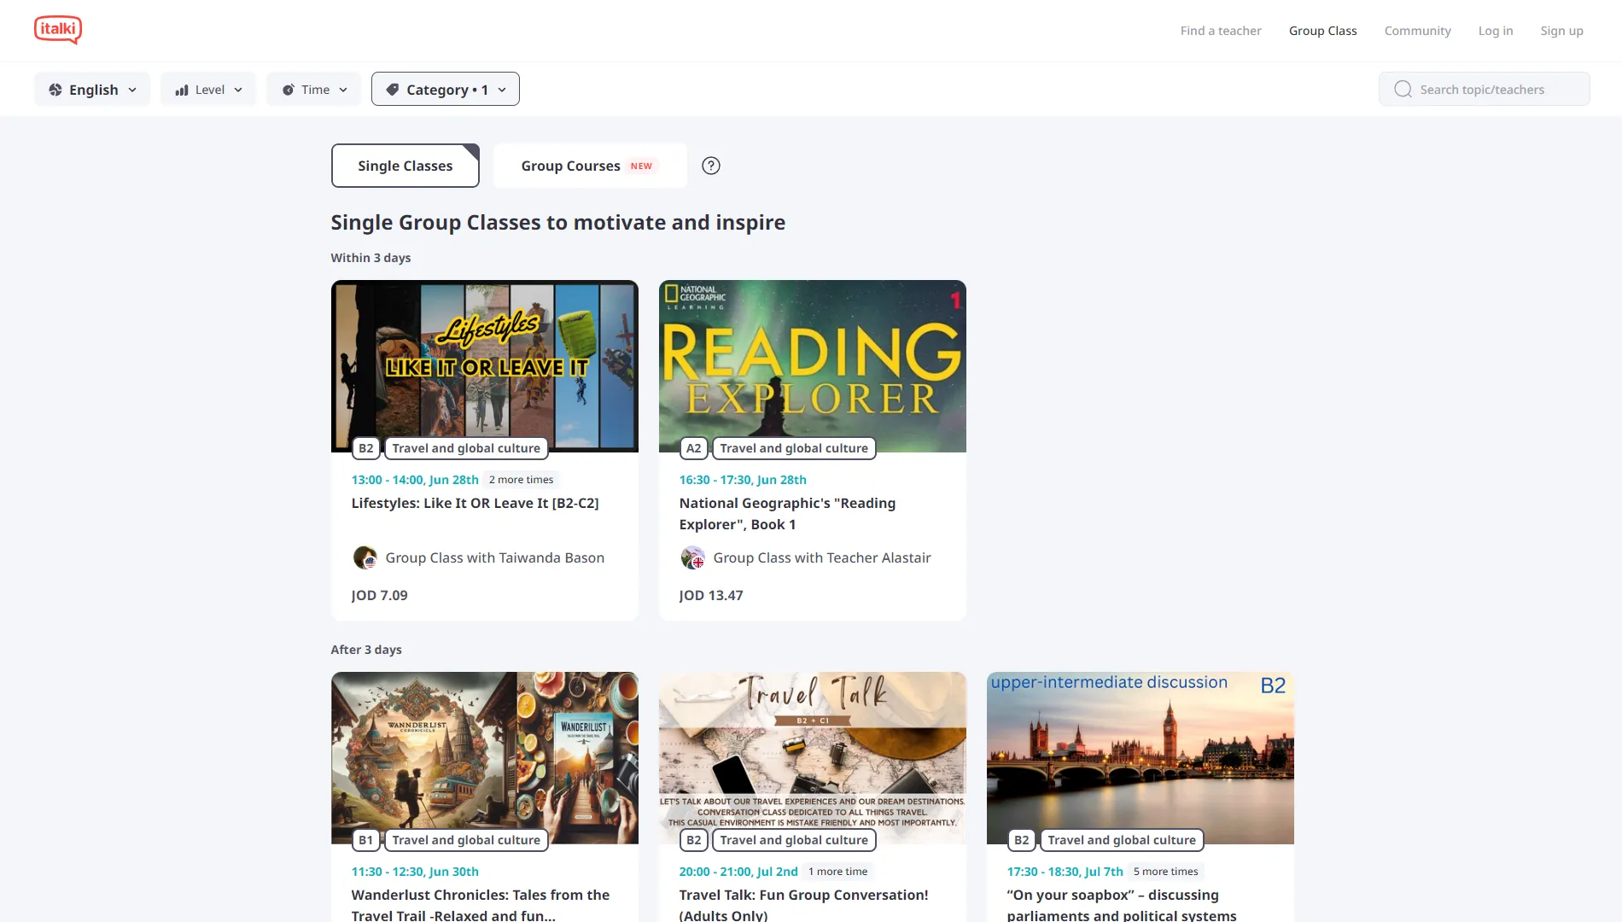Click the B2 level badge on Lifestyles card

coord(366,448)
